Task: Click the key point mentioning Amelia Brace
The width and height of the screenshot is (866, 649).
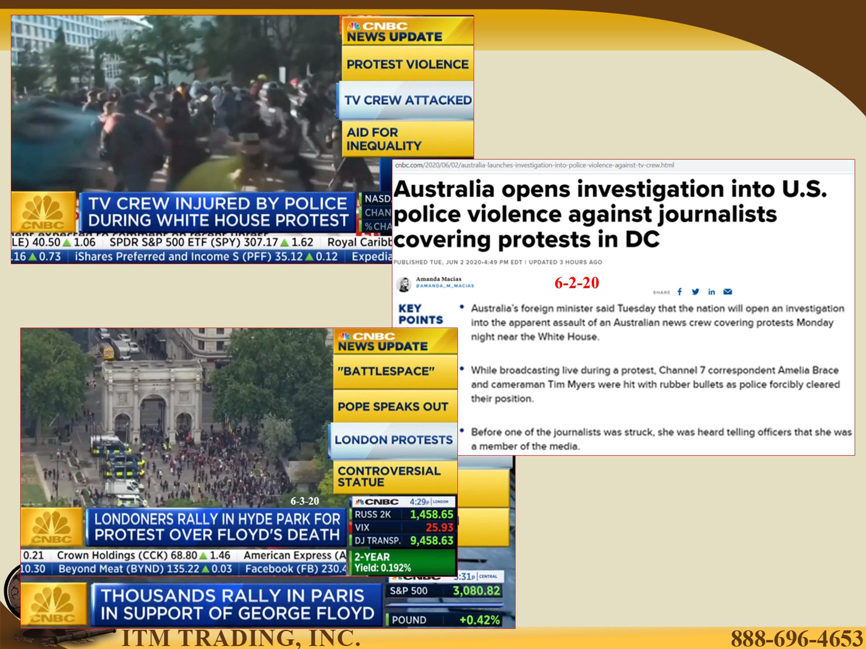Action: pos(655,384)
